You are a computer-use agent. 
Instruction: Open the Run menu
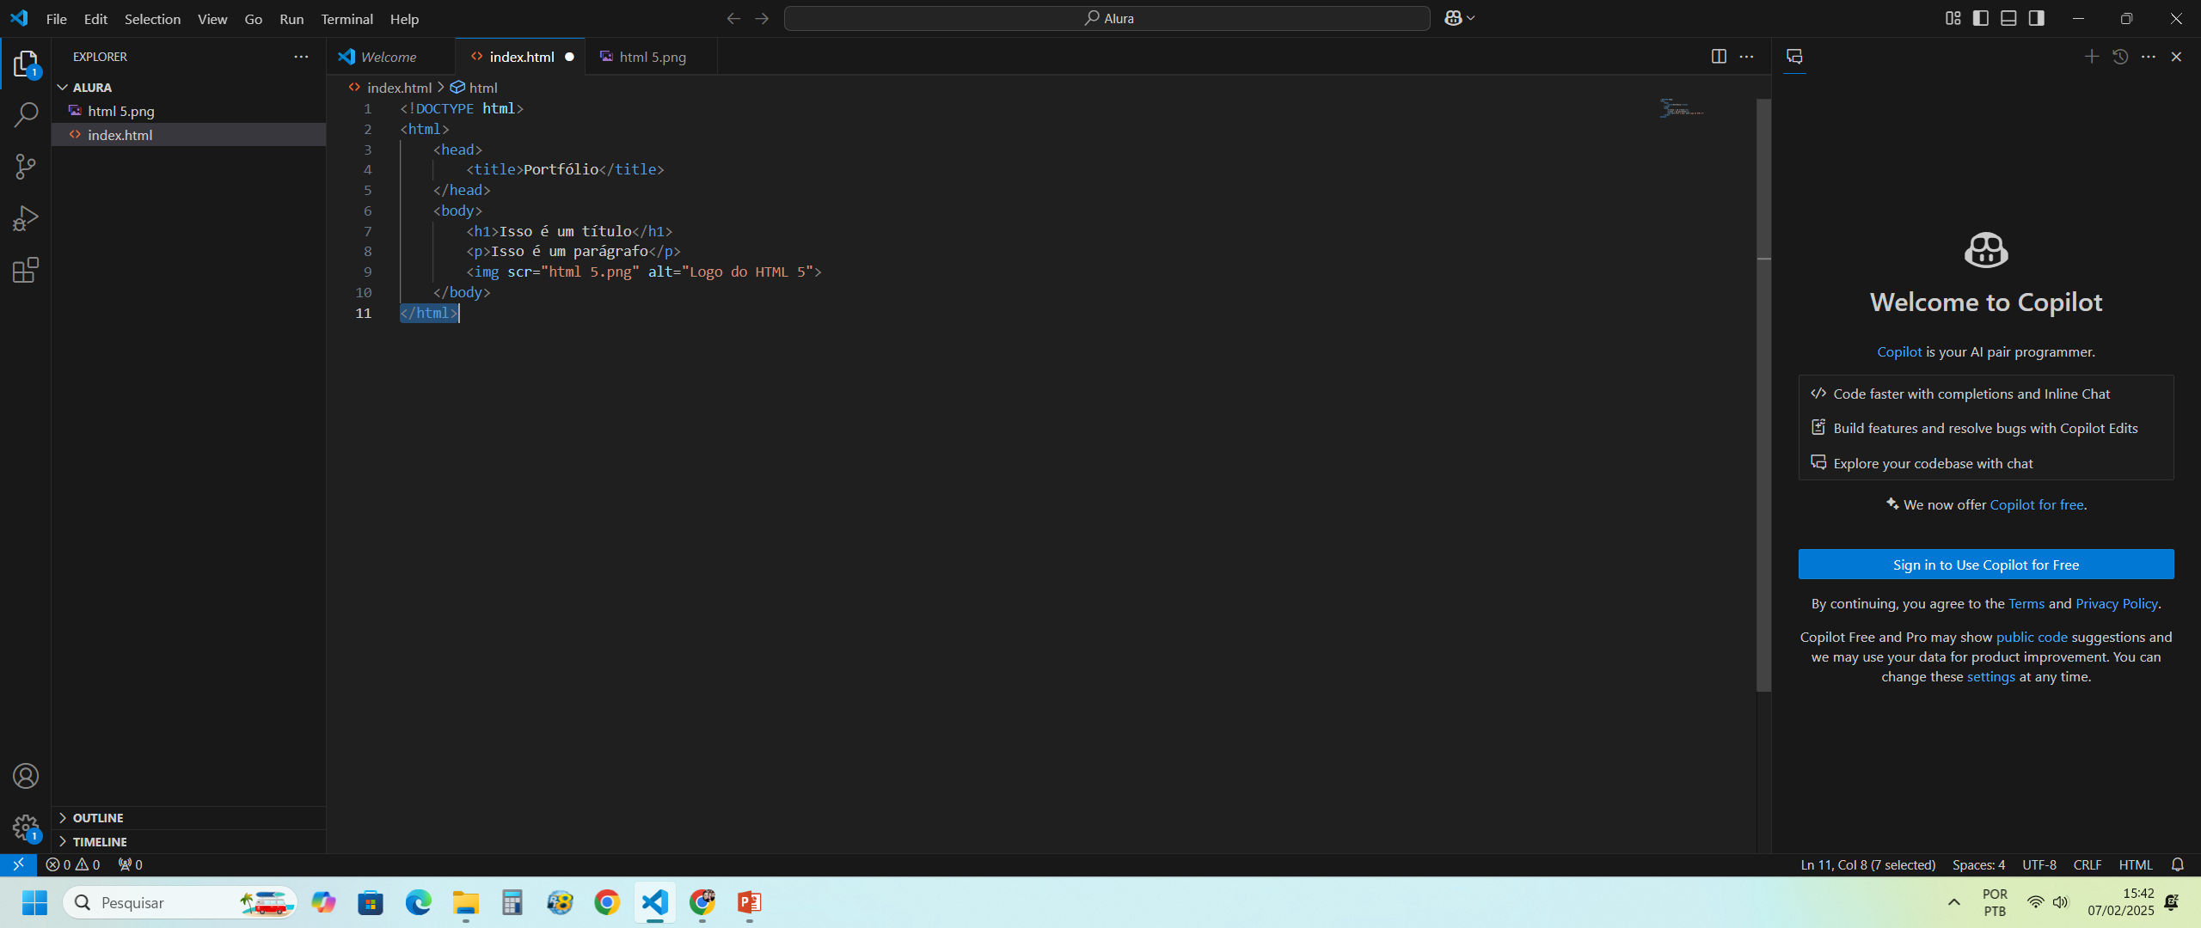(x=291, y=18)
